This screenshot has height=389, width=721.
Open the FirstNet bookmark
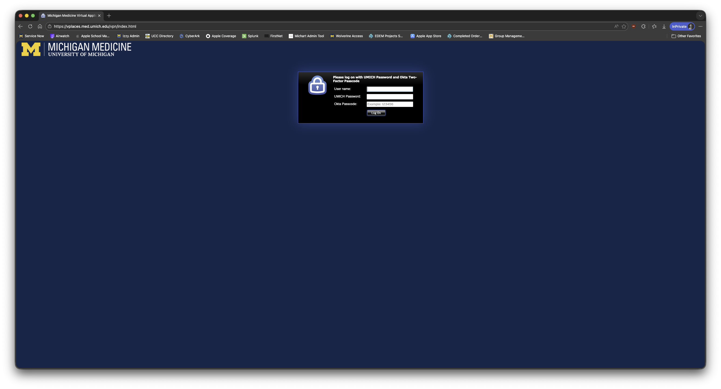273,36
